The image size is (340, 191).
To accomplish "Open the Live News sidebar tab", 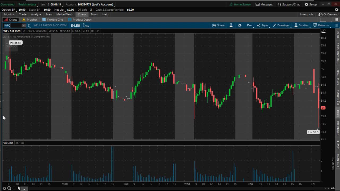I will pyautogui.click(x=338, y=160).
